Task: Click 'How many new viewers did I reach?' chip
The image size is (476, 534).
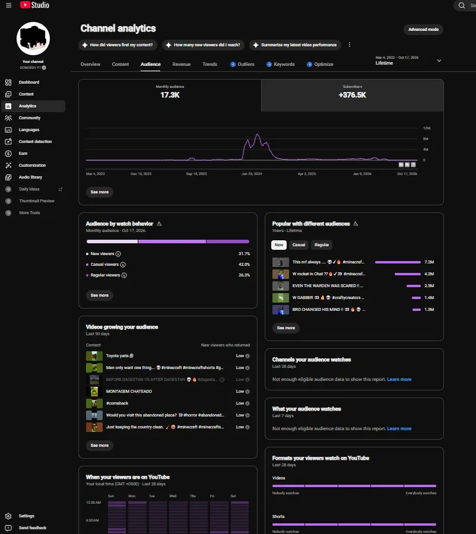Action: [x=203, y=44]
